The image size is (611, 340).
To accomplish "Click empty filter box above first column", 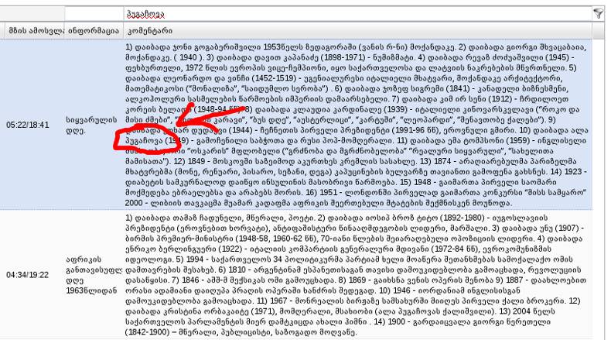I will pos(31,14).
